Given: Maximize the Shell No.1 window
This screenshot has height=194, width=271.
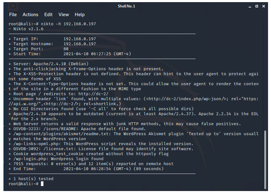Looking at the screenshot, I should pos(257,6).
